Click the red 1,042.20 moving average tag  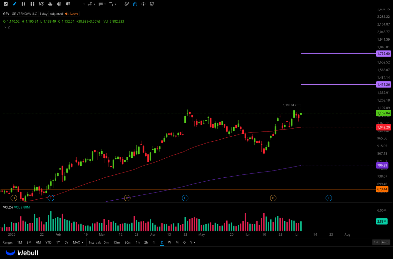pos(384,127)
